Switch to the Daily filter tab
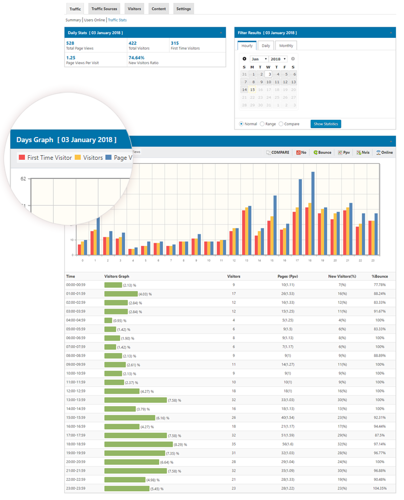 pos(266,46)
